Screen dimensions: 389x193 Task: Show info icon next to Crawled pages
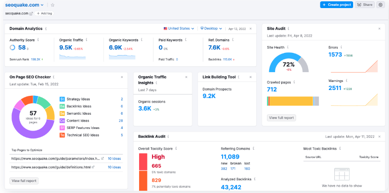294,82
